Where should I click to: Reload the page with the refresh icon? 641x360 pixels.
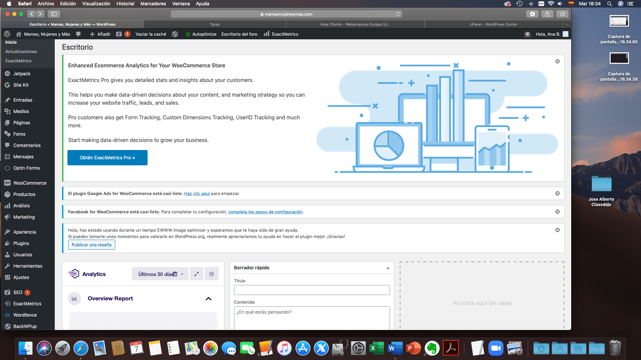(398, 14)
